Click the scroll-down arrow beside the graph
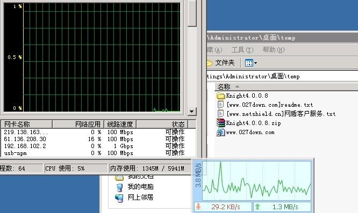The height and width of the screenshot is (213, 358). point(191,112)
